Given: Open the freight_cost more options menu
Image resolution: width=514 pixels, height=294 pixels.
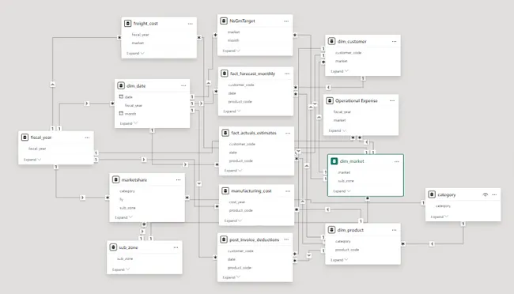Looking at the screenshot, I should click(191, 24).
